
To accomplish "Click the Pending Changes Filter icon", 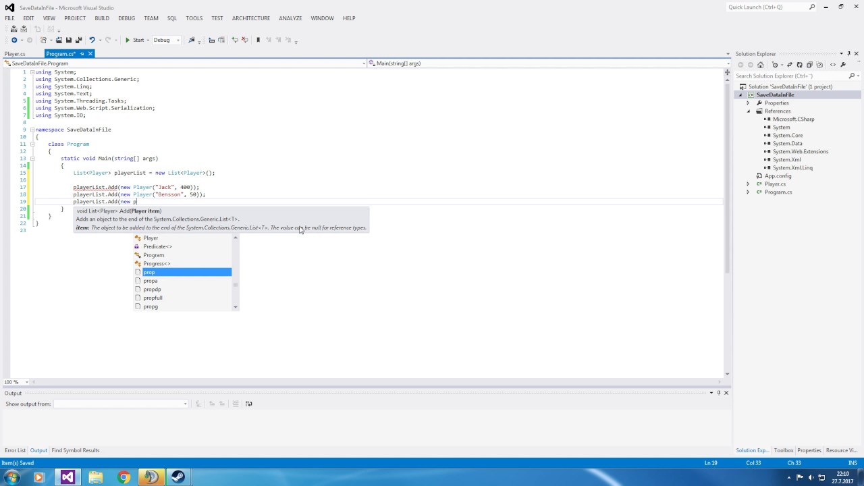I will tap(776, 65).
